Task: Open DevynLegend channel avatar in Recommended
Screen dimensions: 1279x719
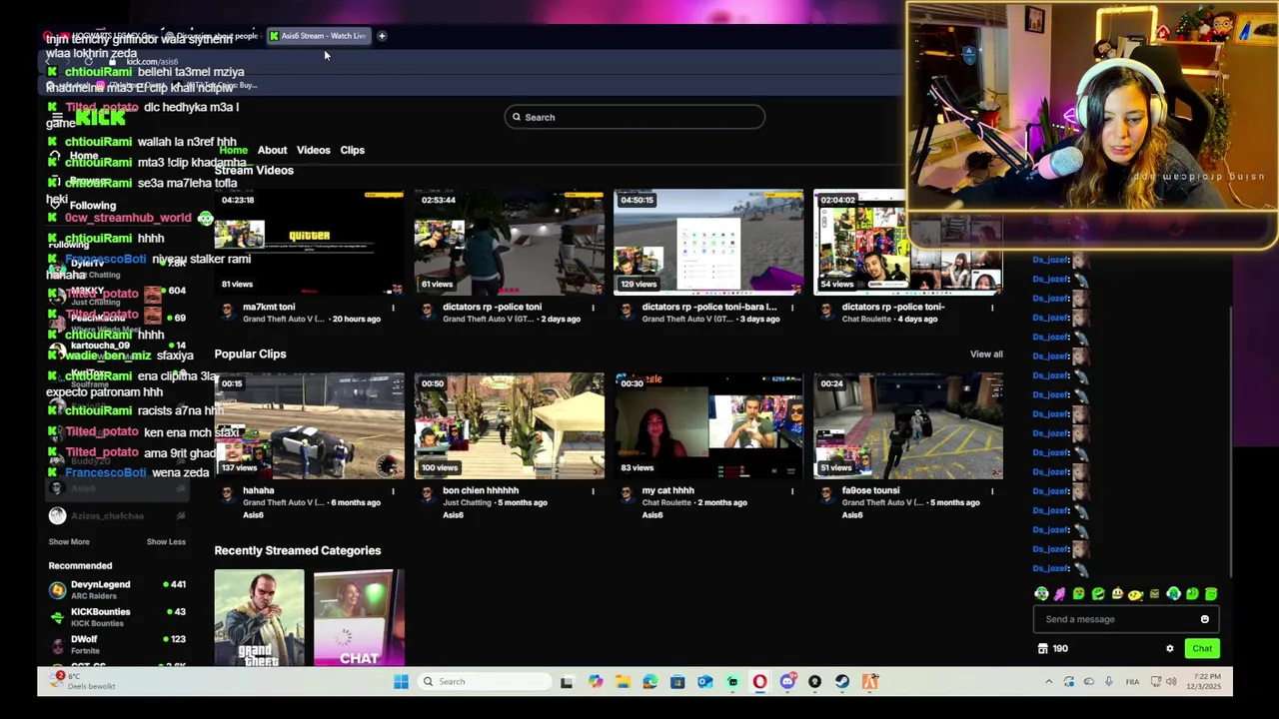Action: [58, 589]
